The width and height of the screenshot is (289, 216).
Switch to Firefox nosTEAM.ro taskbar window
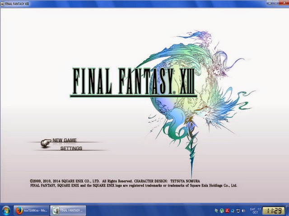coord(32,211)
